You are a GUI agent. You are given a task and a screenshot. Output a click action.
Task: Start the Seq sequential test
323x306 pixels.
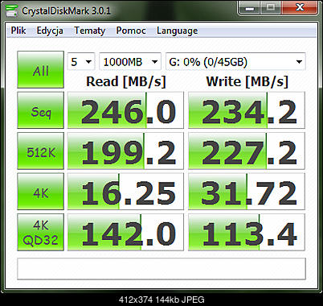41,110
